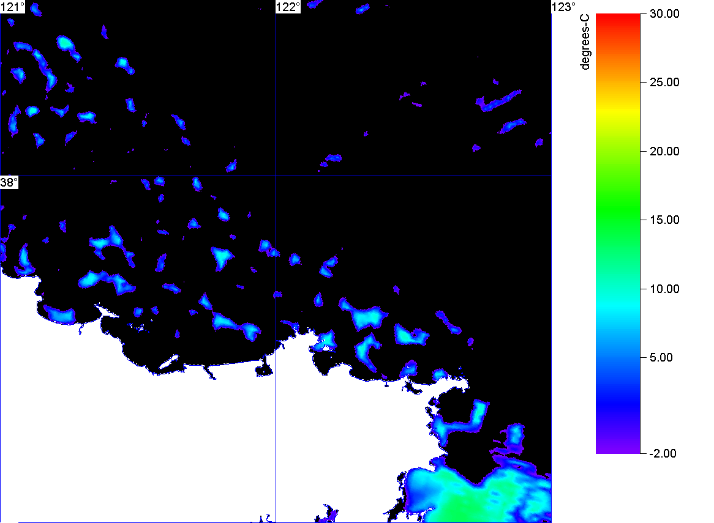
Task: Click the temperature color scale bar
Action: 618,234
